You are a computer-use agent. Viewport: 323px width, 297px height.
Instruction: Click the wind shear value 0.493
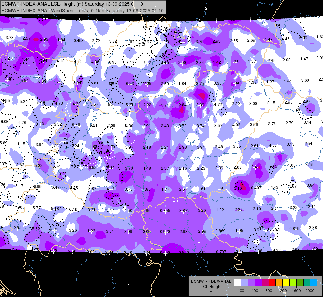click(x=79, y=40)
